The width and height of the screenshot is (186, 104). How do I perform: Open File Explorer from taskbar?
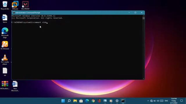coord(75,101)
